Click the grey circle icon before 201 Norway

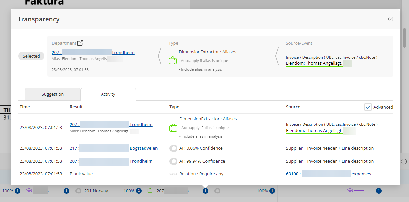(78, 191)
